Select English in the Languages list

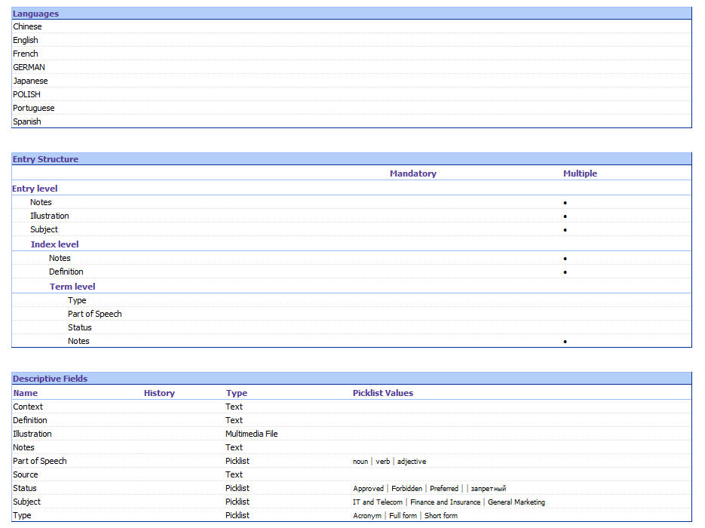pos(26,40)
